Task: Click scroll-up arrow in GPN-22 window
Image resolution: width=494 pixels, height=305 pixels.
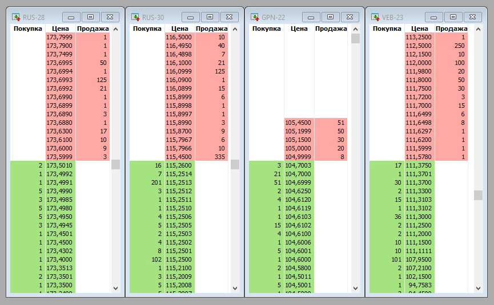Action: pyautogui.click(x=355, y=29)
